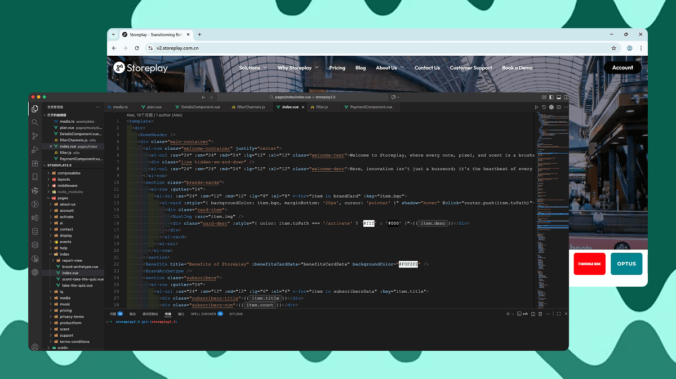Close the index.vue editor tab

303,107
